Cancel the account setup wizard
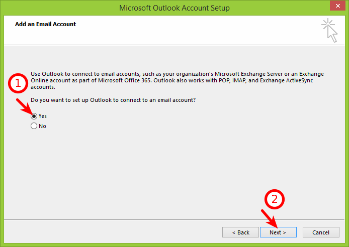349x247 pixels. 321,232
